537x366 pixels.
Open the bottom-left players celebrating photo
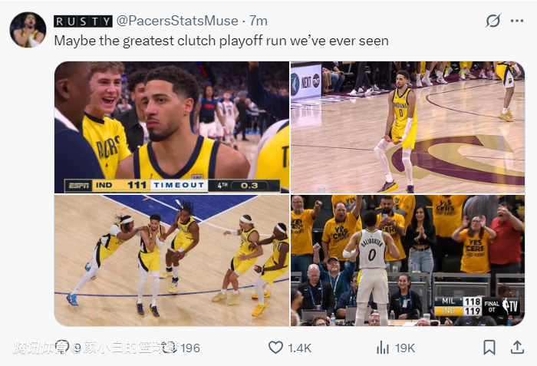point(171,260)
